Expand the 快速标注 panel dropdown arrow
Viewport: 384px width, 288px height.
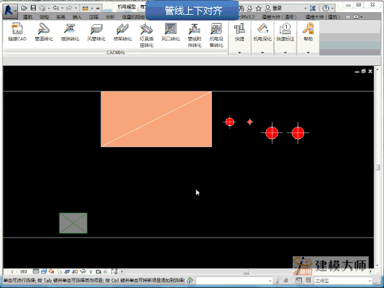[x=285, y=52]
